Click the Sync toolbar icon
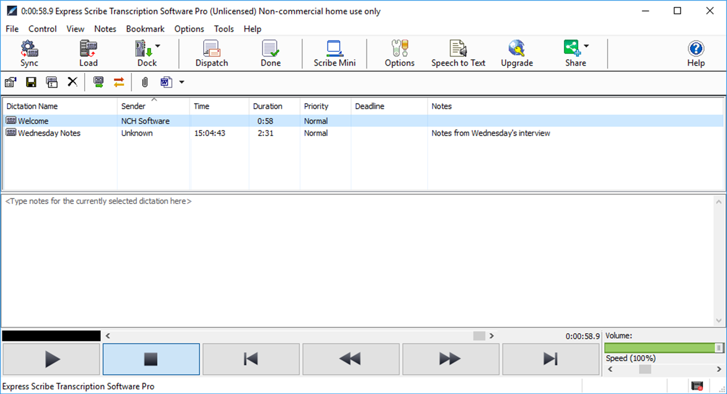 [x=29, y=52]
